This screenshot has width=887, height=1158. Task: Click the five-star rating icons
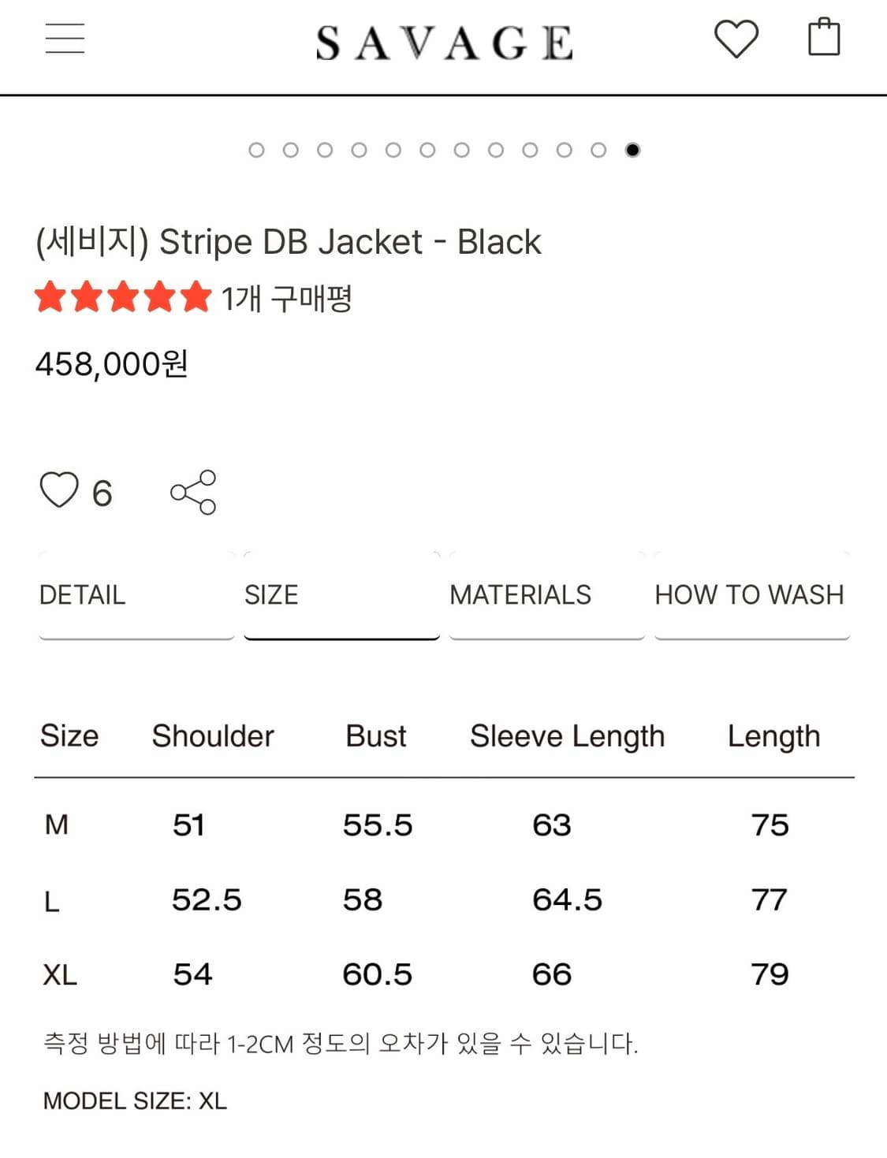(x=123, y=298)
